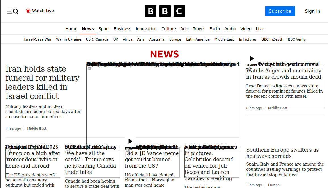This screenshot has width=328, height=188.
Task: Open 'Trump on a high' headline
Action: tap(33, 160)
